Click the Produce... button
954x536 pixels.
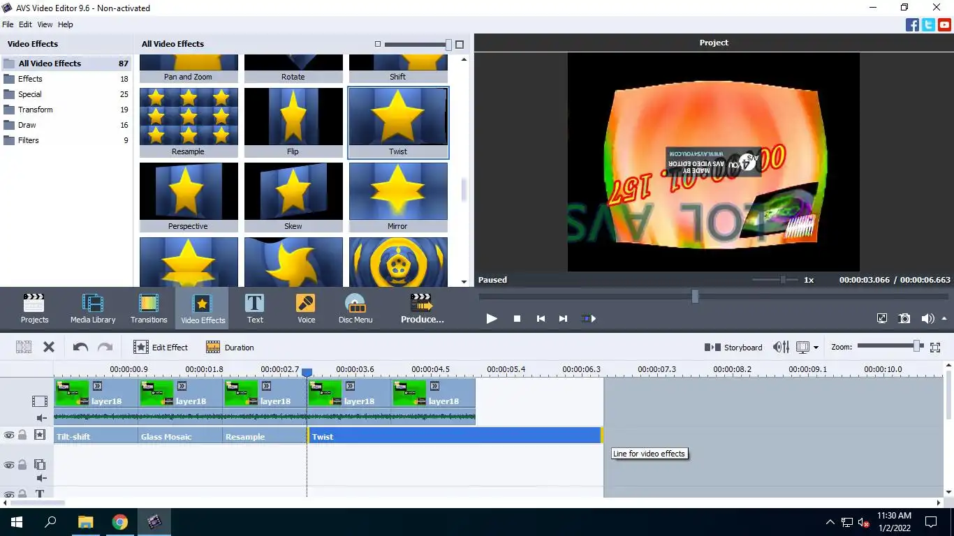click(422, 309)
